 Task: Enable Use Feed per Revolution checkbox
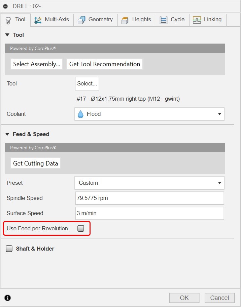coord(81,229)
